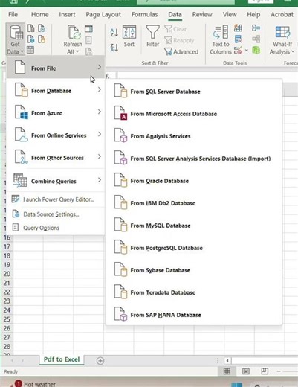Open the Get Data dropdown button

[x=15, y=39]
